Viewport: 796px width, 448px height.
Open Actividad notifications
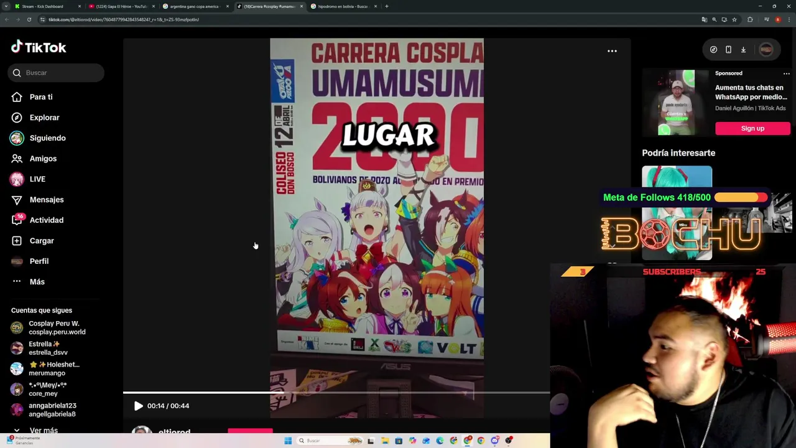(47, 220)
